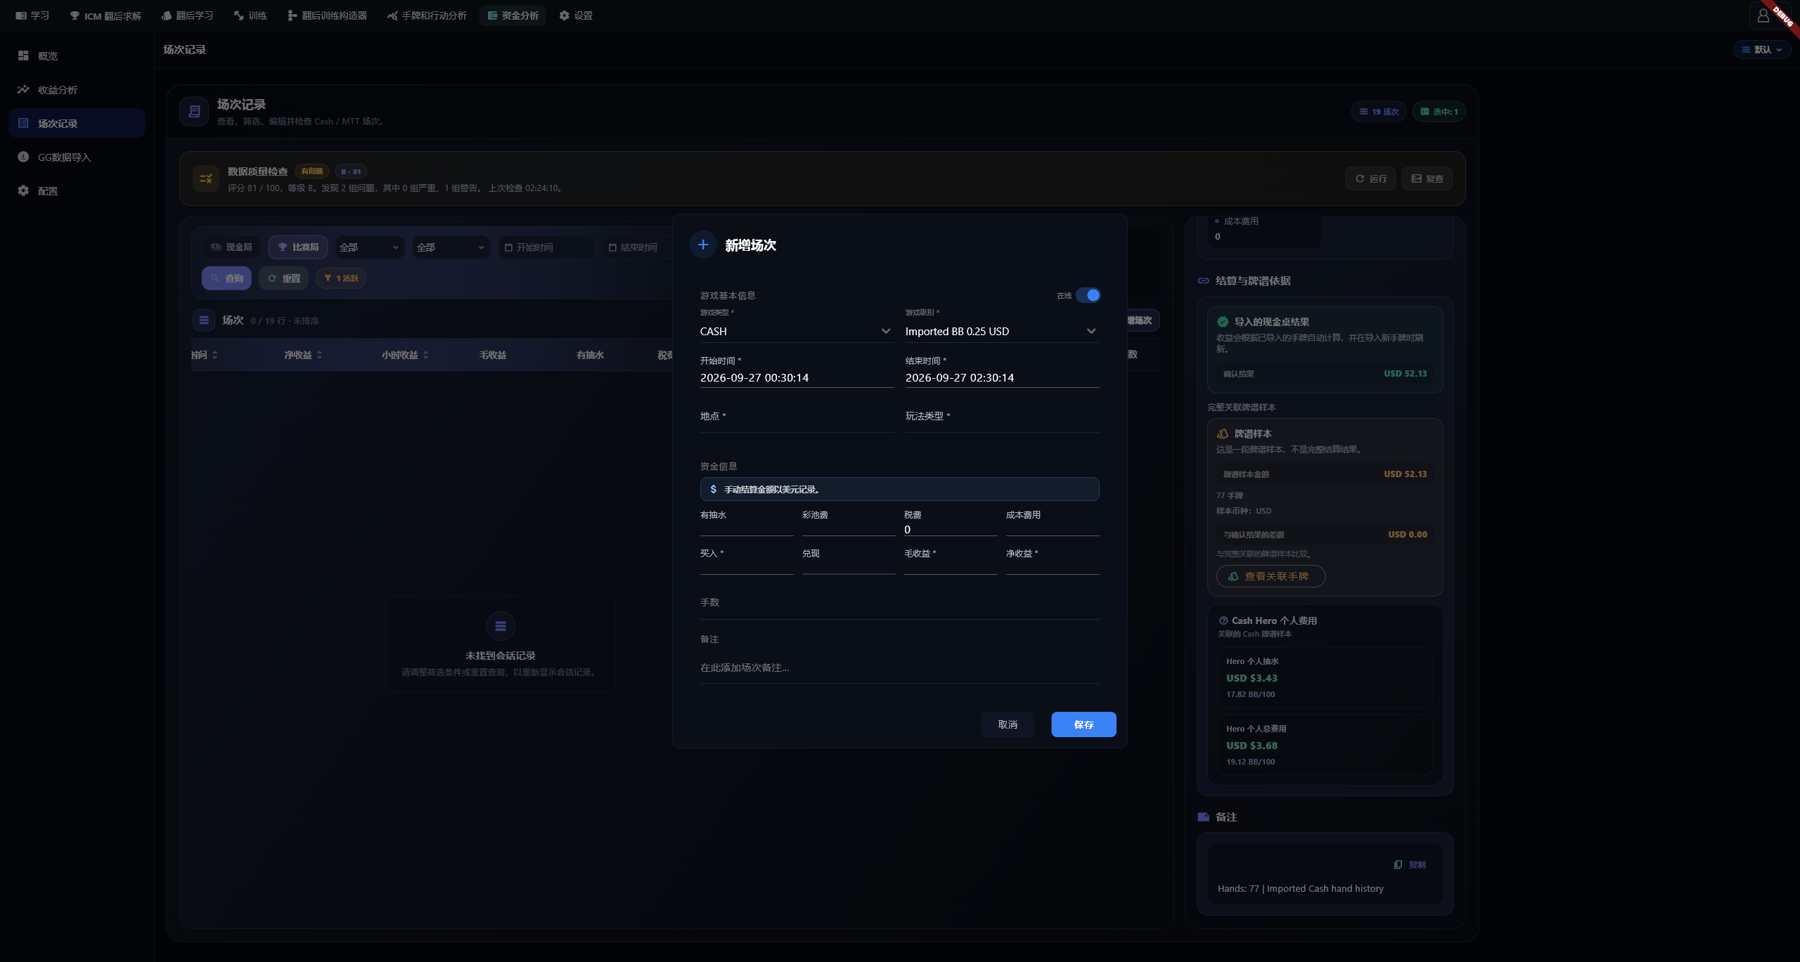
Task: Click the 结算与牌谱依据 link icon
Action: pyautogui.click(x=1203, y=280)
